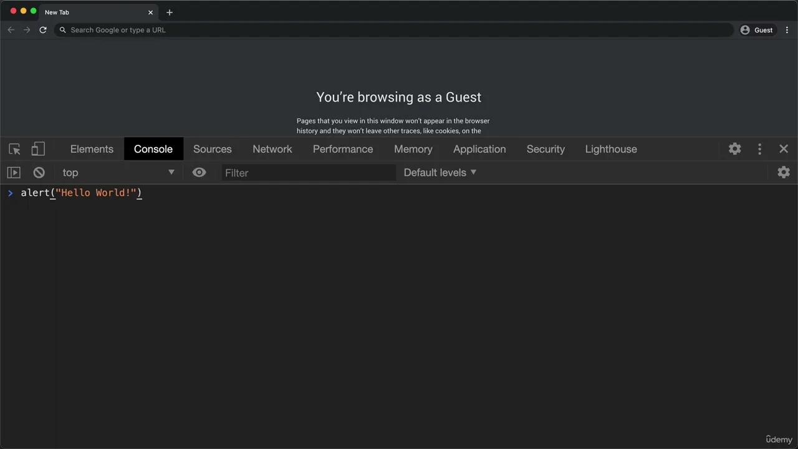
Task: Click the eye icon for live expressions
Action: [199, 173]
